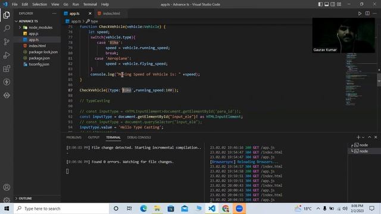Screen dimensions: 381x214
Task: Collapse the ADVANCE TS folder section
Action: pyautogui.click(x=37, y=21)
